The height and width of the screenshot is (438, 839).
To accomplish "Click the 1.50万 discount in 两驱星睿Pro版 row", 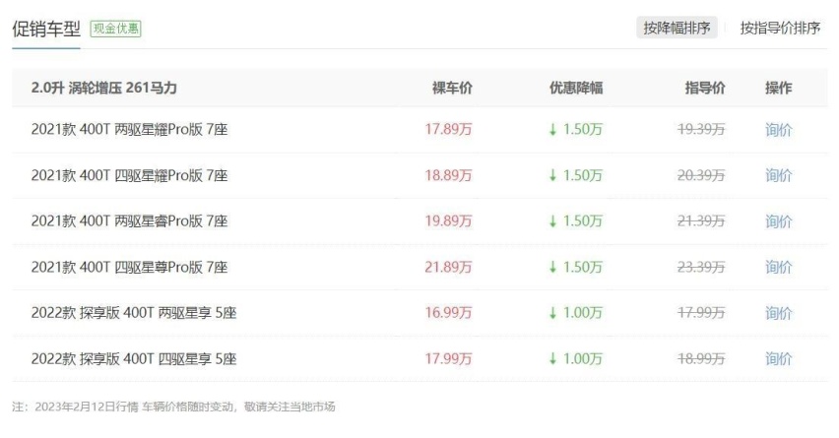I will point(576,220).
